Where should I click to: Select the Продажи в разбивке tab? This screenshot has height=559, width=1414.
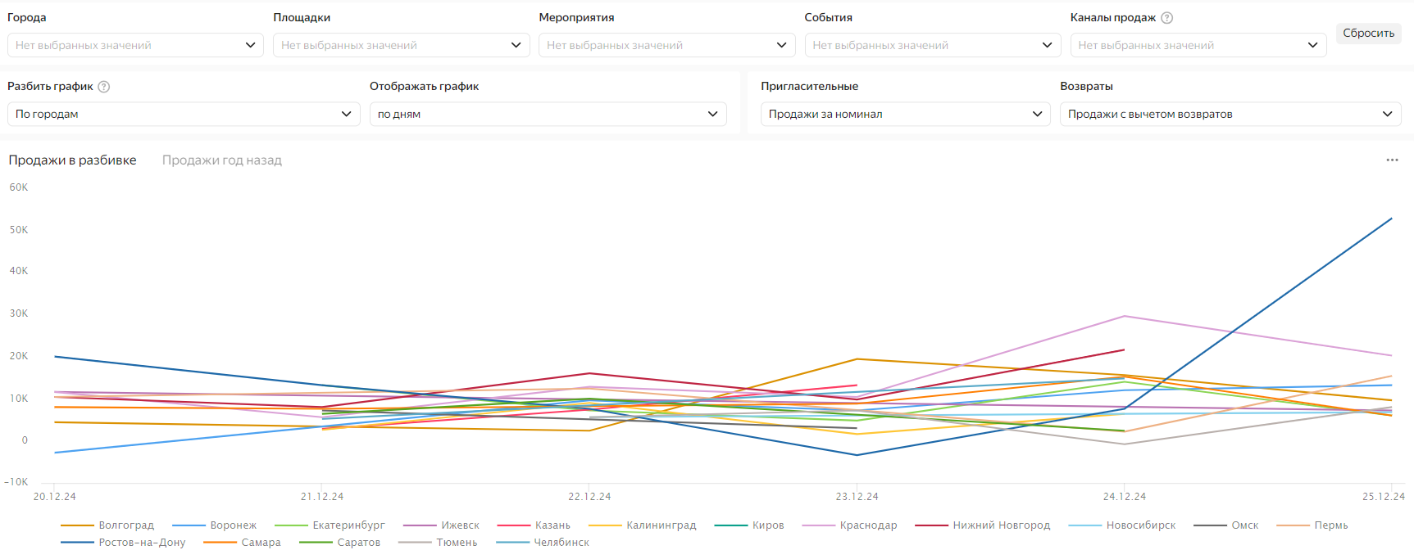pos(72,160)
